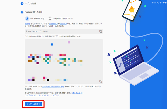
Task: Click the step 2 number badge
Action: click(22, 12)
